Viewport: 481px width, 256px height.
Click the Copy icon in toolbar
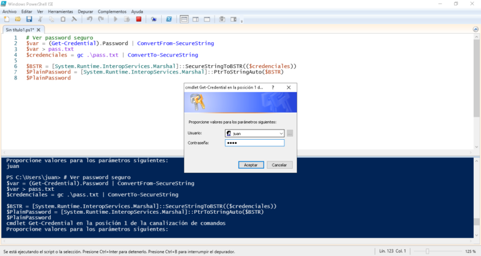tap(52, 19)
